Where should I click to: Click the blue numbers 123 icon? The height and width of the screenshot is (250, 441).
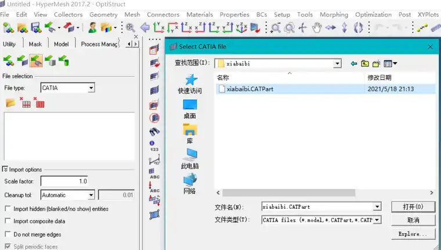pos(154,146)
